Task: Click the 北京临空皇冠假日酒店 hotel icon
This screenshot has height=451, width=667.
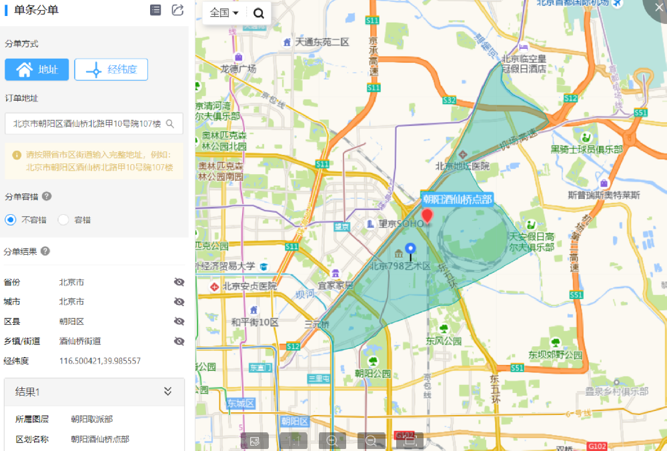Action: [524, 47]
